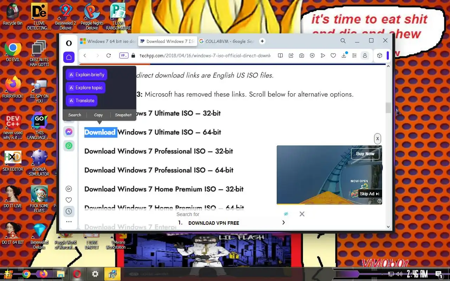
Task: Click Translate in selection popup
Action: (x=82, y=100)
